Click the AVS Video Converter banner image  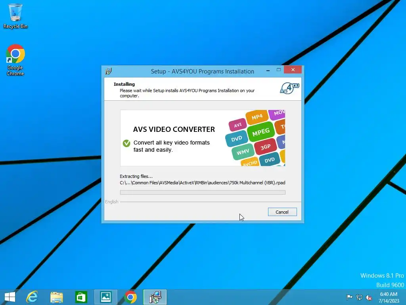coord(203,138)
